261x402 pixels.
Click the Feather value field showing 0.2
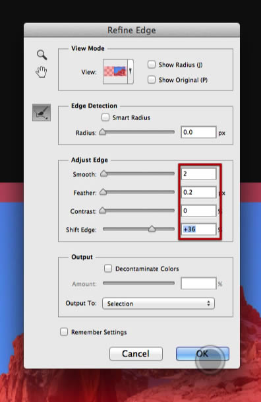pyautogui.click(x=198, y=192)
